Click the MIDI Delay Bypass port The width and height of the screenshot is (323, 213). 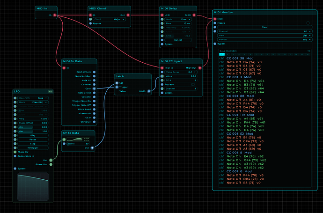coord(162,44)
